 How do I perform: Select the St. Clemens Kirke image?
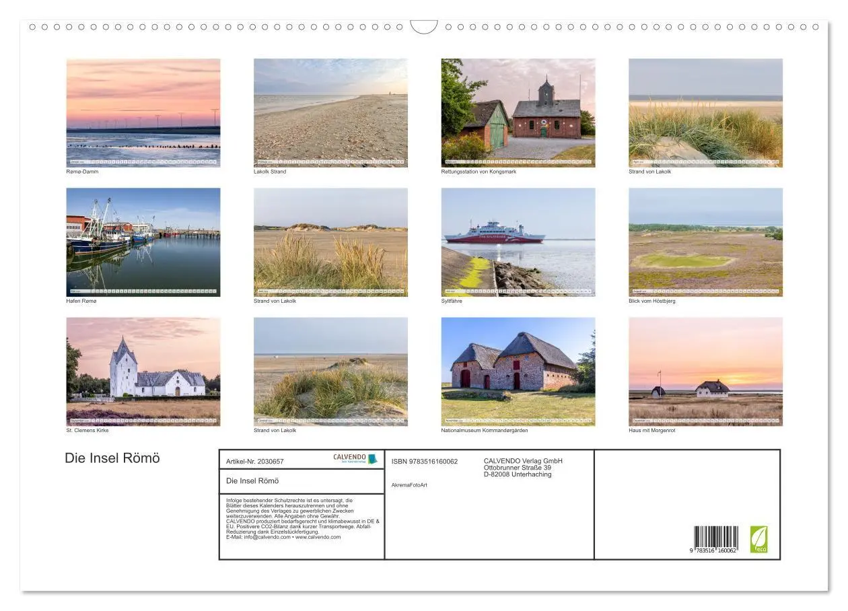143,370
